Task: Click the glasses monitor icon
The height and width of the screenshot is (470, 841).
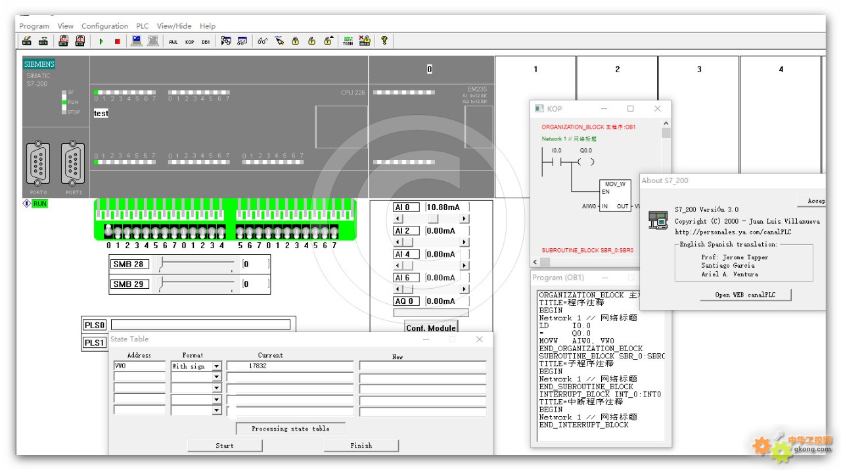Action: click(263, 41)
